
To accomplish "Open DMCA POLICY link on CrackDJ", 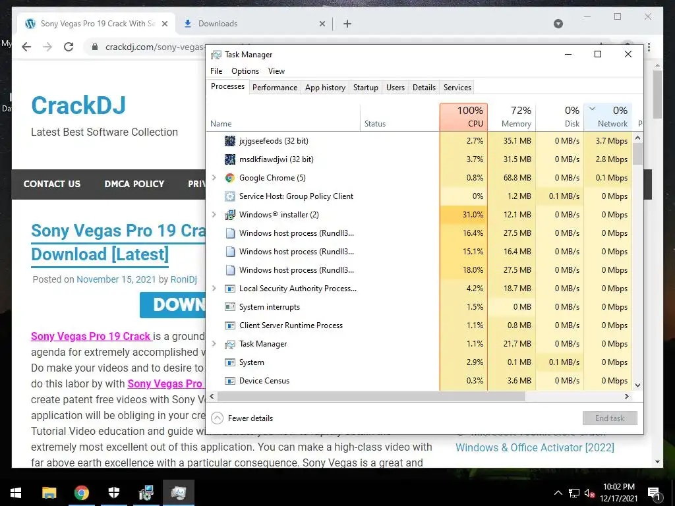I will (x=134, y=184).
